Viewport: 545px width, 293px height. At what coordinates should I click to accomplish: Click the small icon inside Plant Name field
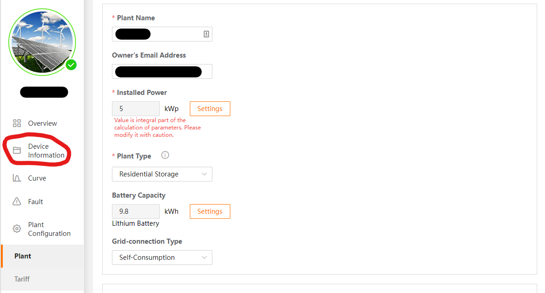(206, 34)
